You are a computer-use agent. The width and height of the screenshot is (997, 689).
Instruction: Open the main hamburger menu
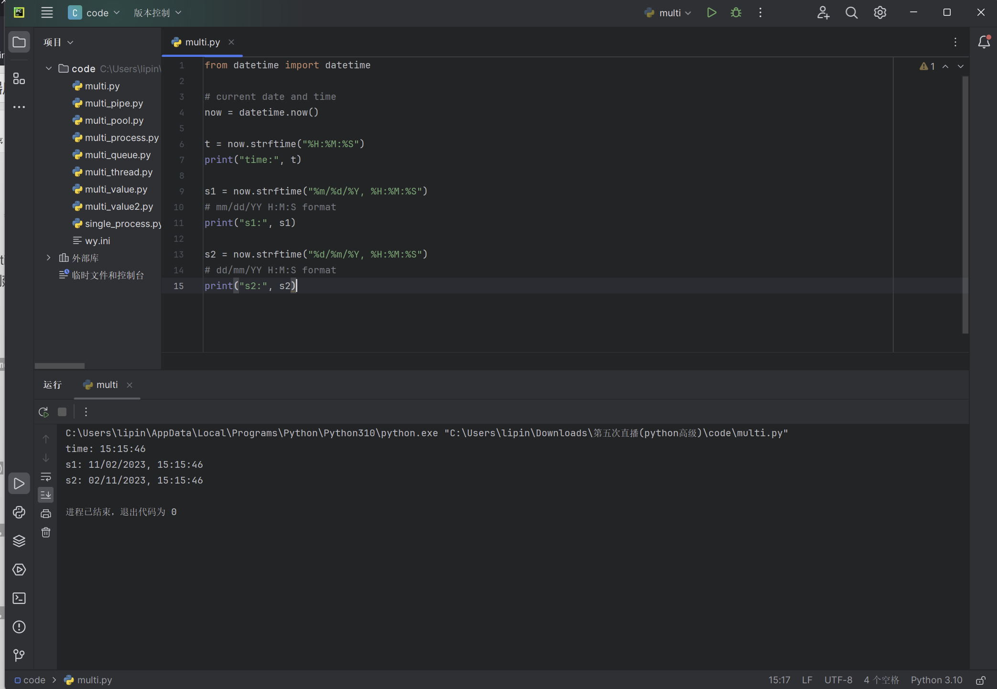(47, 13)
